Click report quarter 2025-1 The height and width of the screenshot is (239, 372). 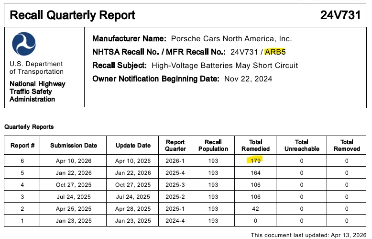tap(175, 209)
